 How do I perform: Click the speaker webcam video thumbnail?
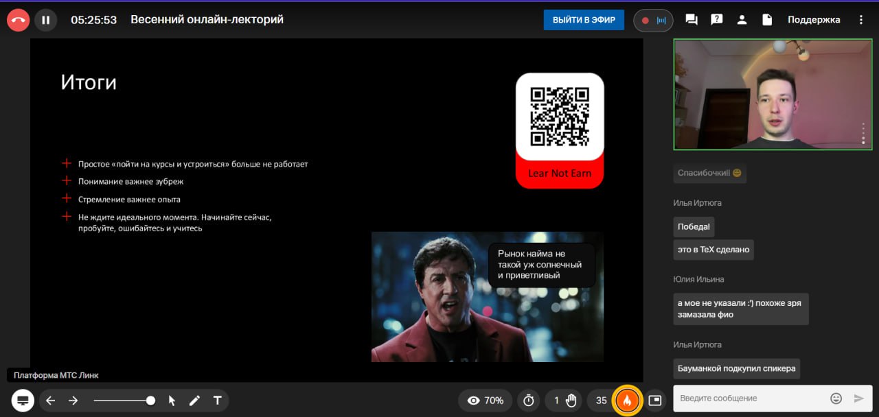point(773,94)
